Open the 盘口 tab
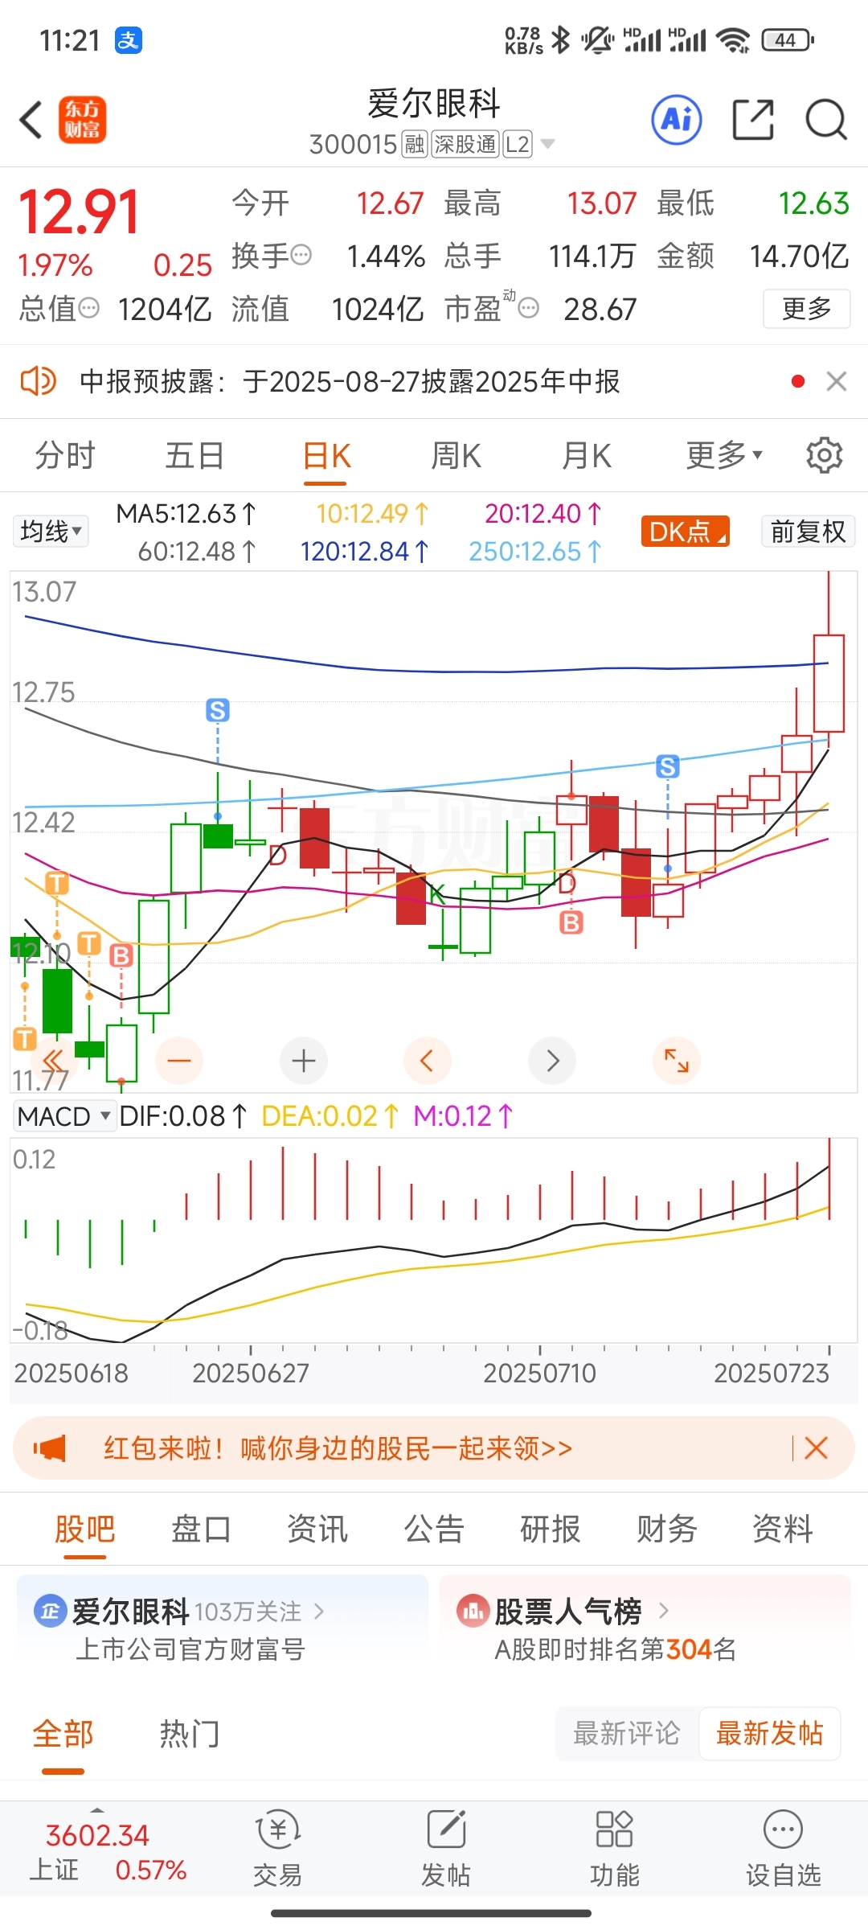Image resolution: width=868 pixels, height=1930 pixels. tap(201, 1528)
